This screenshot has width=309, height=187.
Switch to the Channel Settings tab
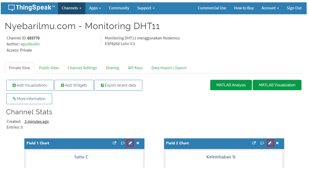coord(82,68)
